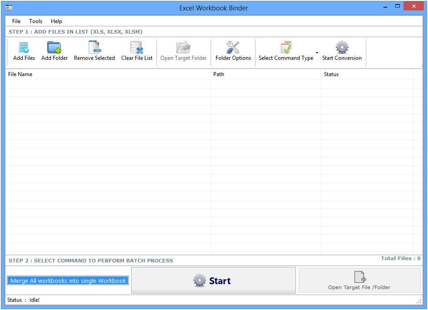Open the Merge All workbooks command combo box
The height and width of the screenshot is (310, 428).
(68, 281)
